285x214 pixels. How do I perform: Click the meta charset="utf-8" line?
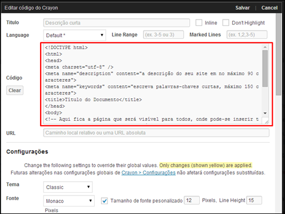pos(79,67)
